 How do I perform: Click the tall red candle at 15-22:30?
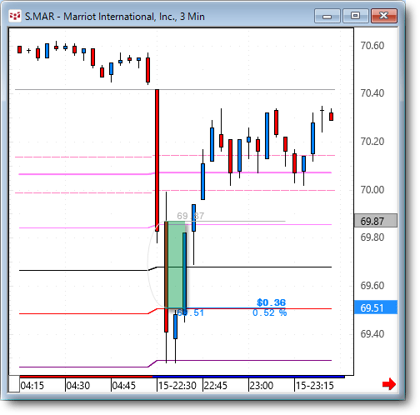tap(157, 160)
